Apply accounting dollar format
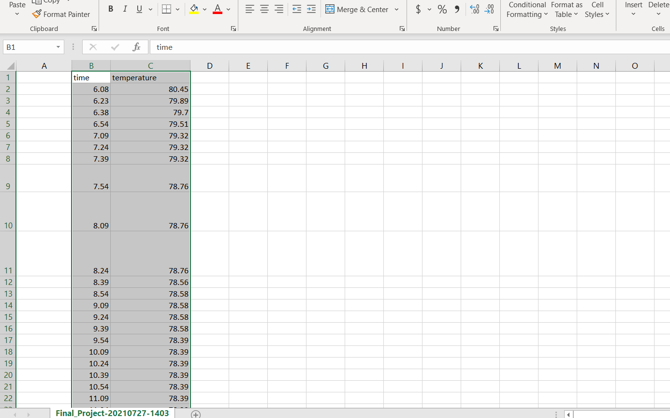Screen dimensions: 670x418 tap(418, 9)
